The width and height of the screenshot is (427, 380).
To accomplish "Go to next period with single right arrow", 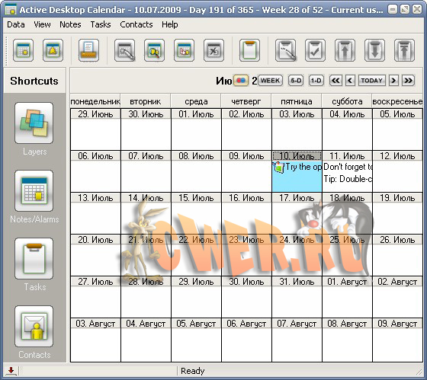I will click(393, 81).
